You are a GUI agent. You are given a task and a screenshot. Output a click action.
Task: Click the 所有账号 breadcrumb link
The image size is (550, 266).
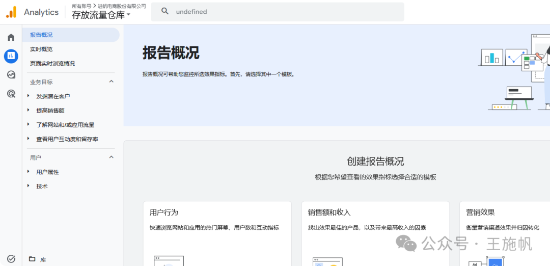81,6
